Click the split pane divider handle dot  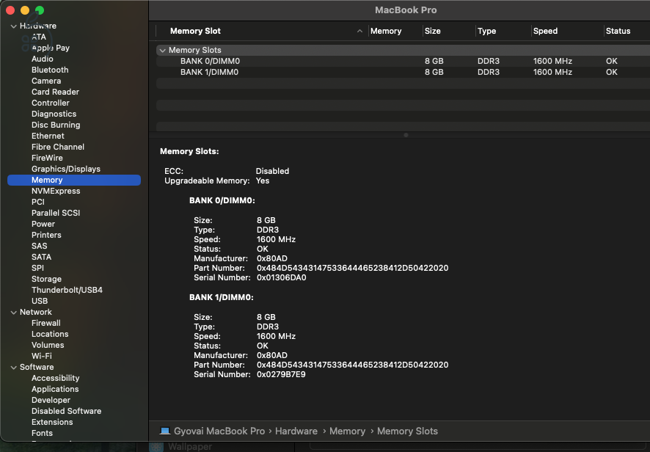click(406, 135)
